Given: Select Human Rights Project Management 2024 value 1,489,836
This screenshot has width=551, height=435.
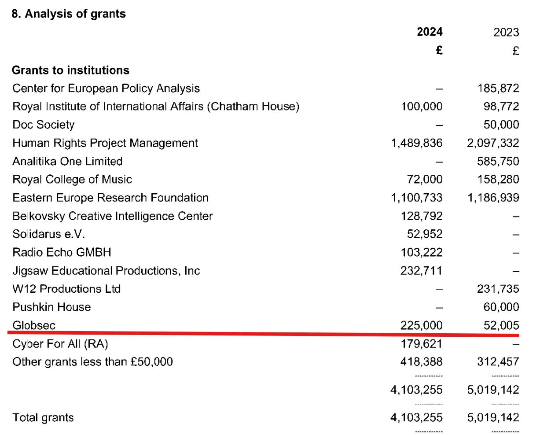Looking at the screenshot, I should [417, 143].
